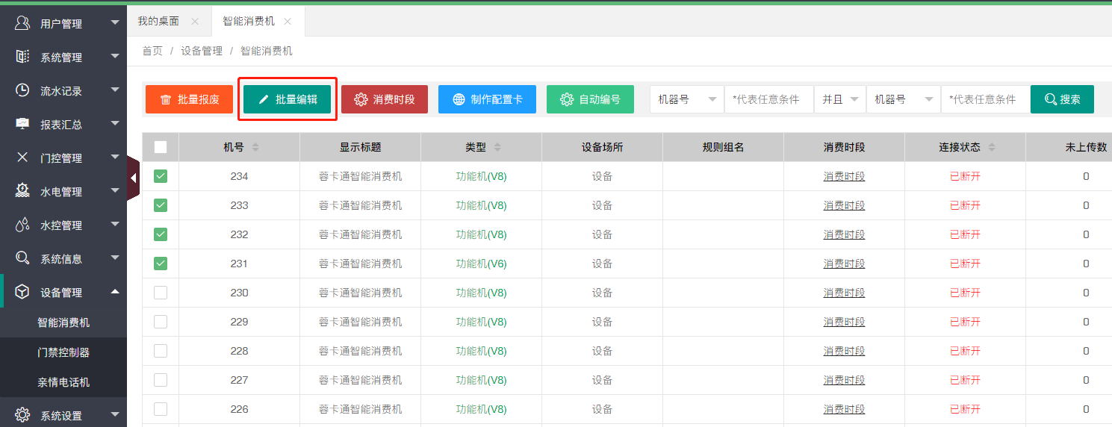Open the 并且 logic operator dropdown
The height and width of the screenshot is (427, 1112).
(839, 99)
